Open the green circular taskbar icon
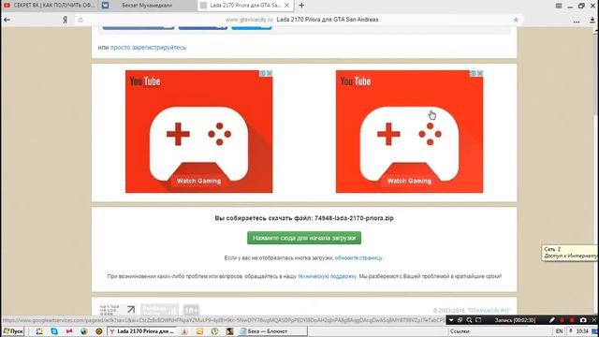Viewport: 599px width, 337px height. [x=215, y=331]
